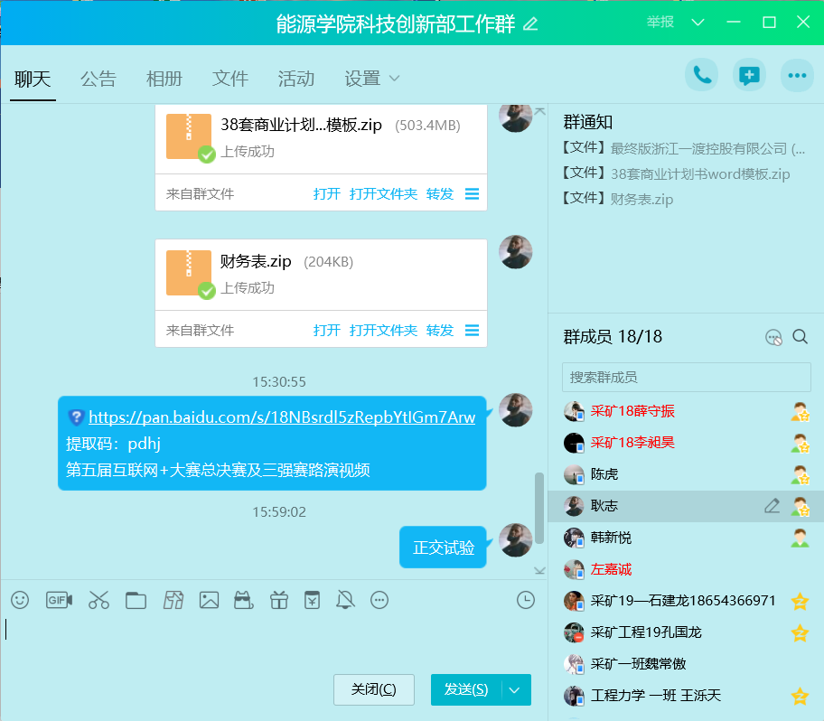The image size is (824, 721).
Task: Open the gift box icon
Action: [x=280, y=600]
